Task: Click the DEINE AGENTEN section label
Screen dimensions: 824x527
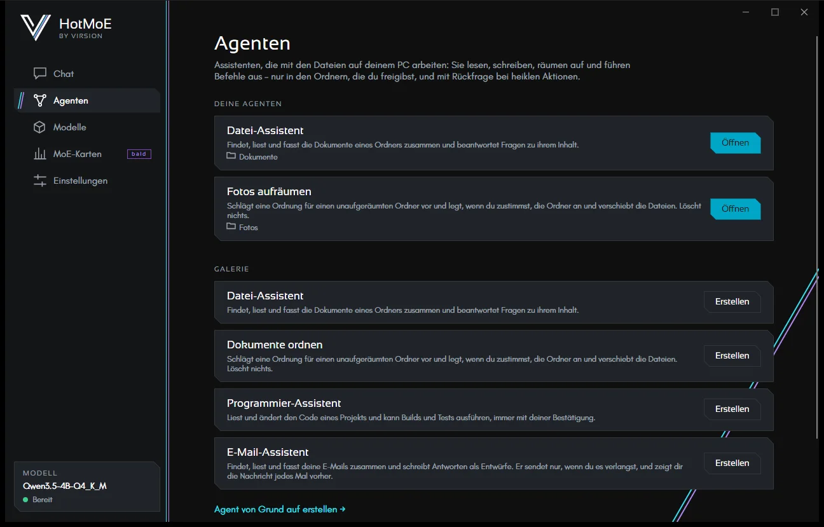Action: click(x=248, y=104)
